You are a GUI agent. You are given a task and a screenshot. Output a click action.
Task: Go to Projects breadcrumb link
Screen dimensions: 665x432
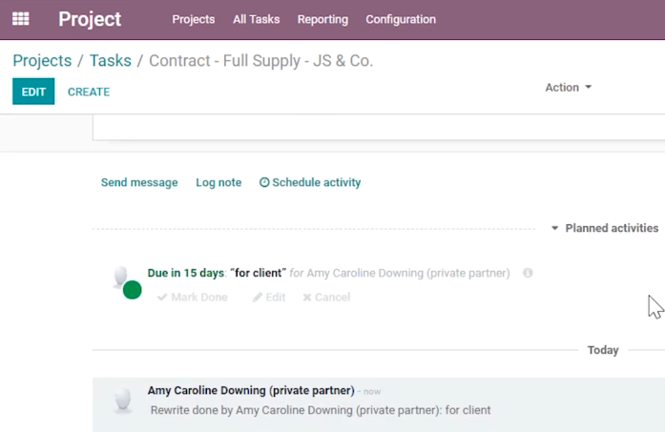point(42,61)
